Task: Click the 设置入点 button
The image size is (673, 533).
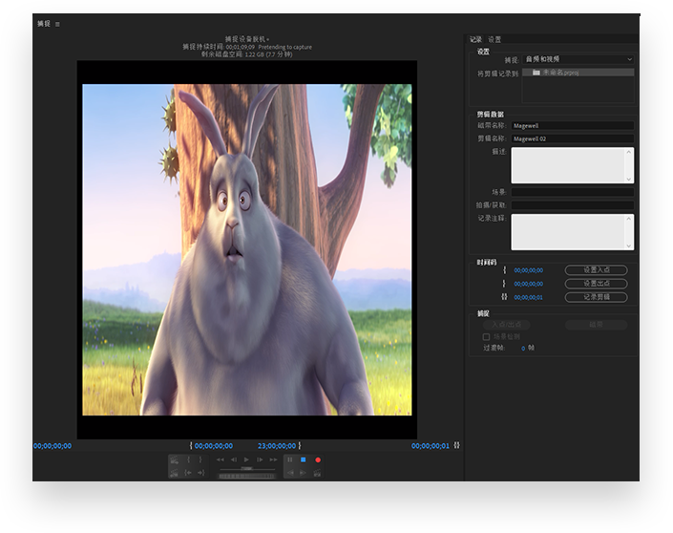Action: click(597, 270)
